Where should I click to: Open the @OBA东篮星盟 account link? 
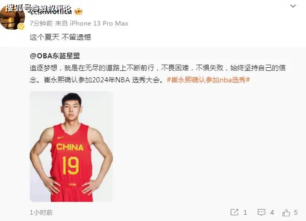pyautogui.click(x=55, y=56)
